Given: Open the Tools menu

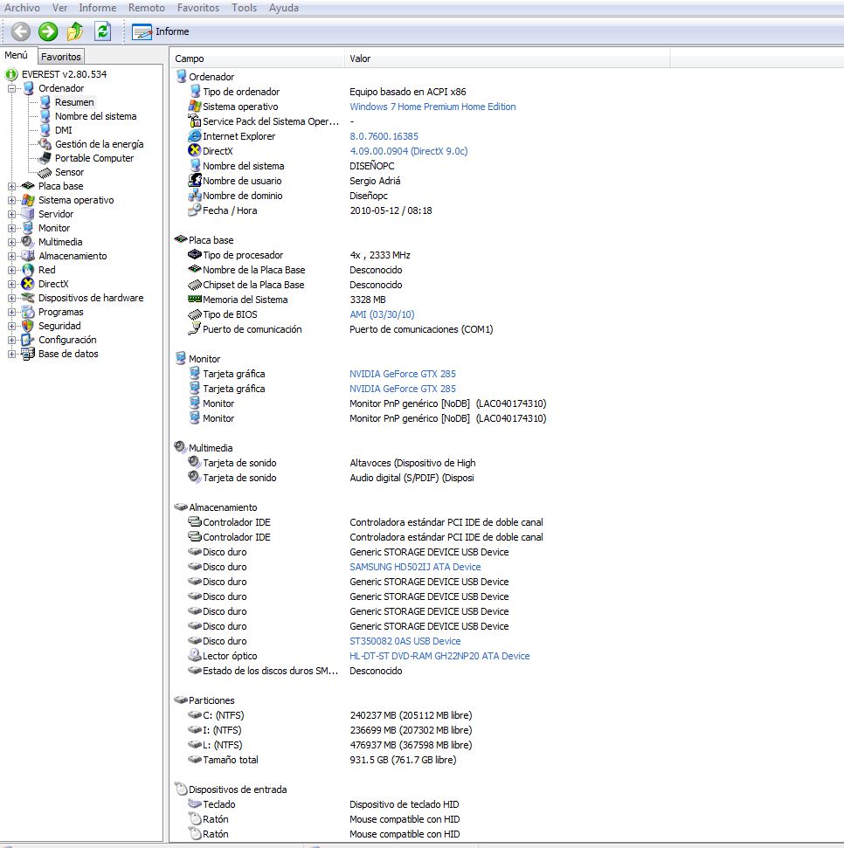Looking at the screenshot, I should tap(244, 8).
